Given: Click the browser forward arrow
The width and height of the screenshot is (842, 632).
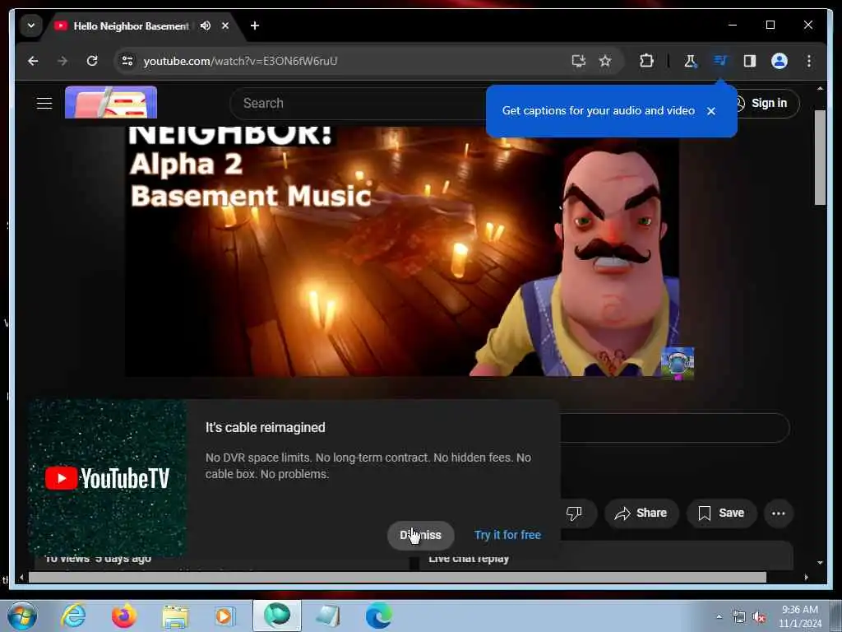Looking at the screenshot, I should click(62, 61).
